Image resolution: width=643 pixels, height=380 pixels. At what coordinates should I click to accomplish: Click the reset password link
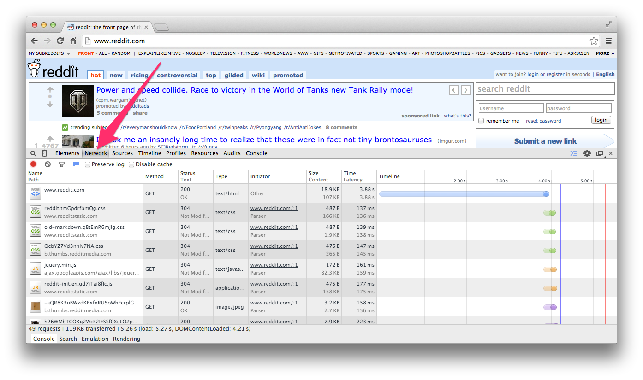[x=543, y=121]
